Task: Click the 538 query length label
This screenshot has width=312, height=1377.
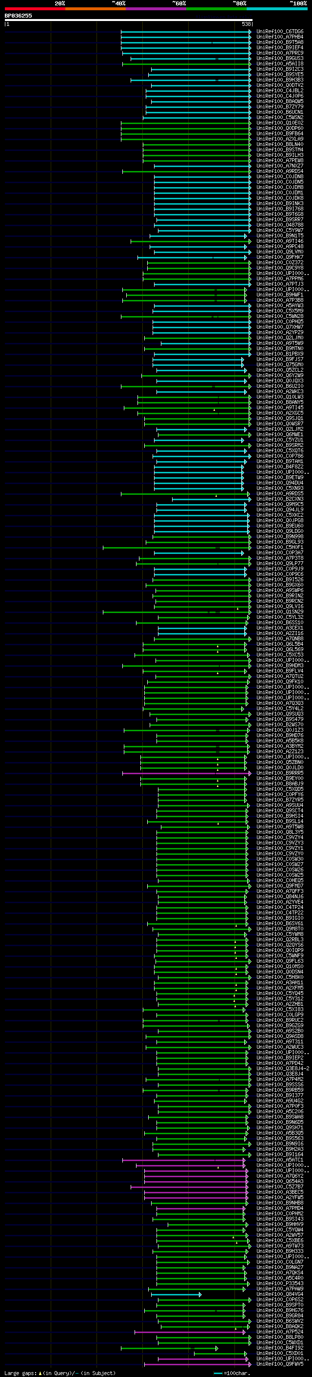Action: click(246, 24)
